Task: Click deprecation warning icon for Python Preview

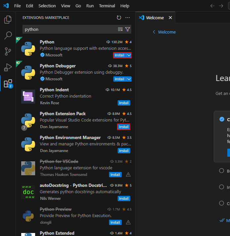Action: pyautogui.click(x=128, y=222)
